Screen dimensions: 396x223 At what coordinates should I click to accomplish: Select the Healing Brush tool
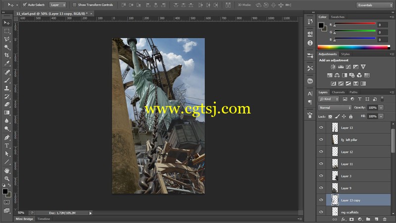tap(7, 72)
